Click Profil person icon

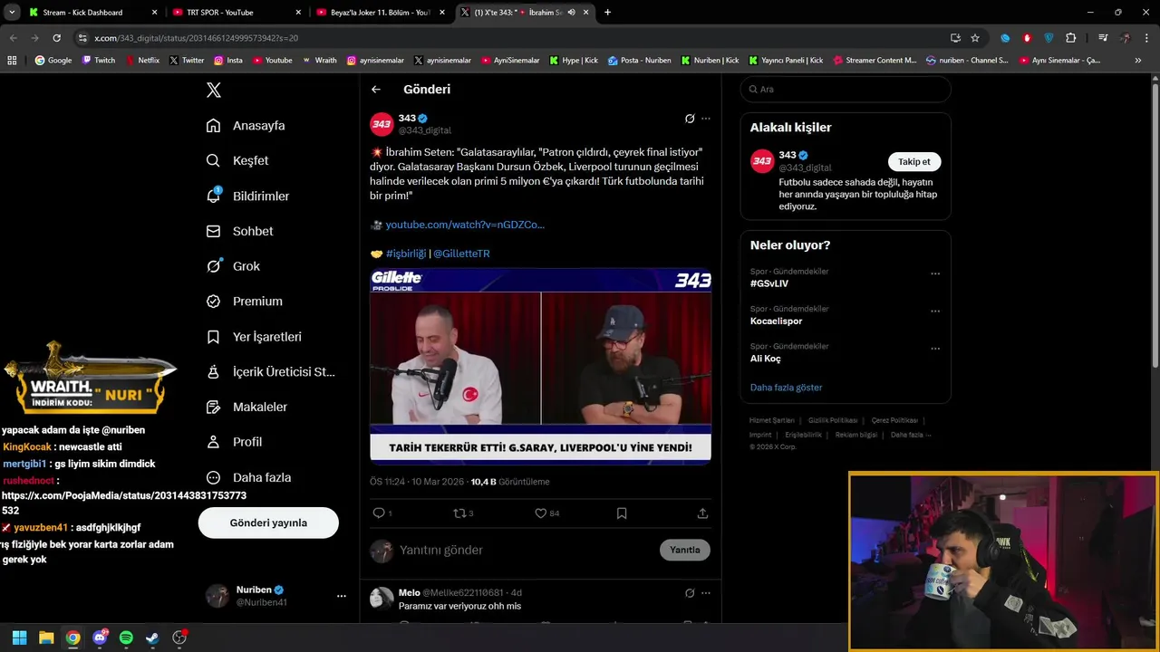click(213, 442)
